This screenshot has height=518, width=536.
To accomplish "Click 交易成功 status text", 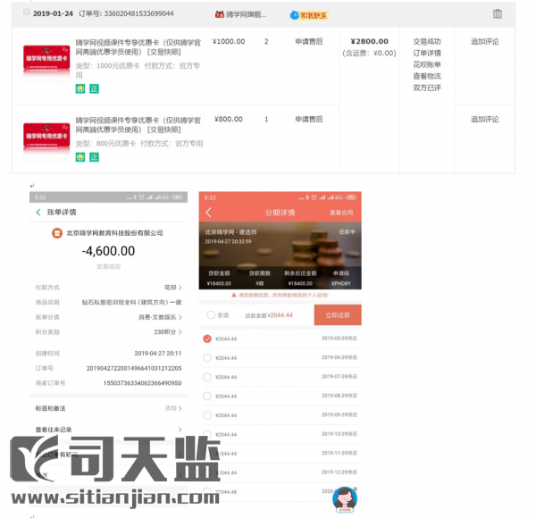I will click(x=427, y=42).
